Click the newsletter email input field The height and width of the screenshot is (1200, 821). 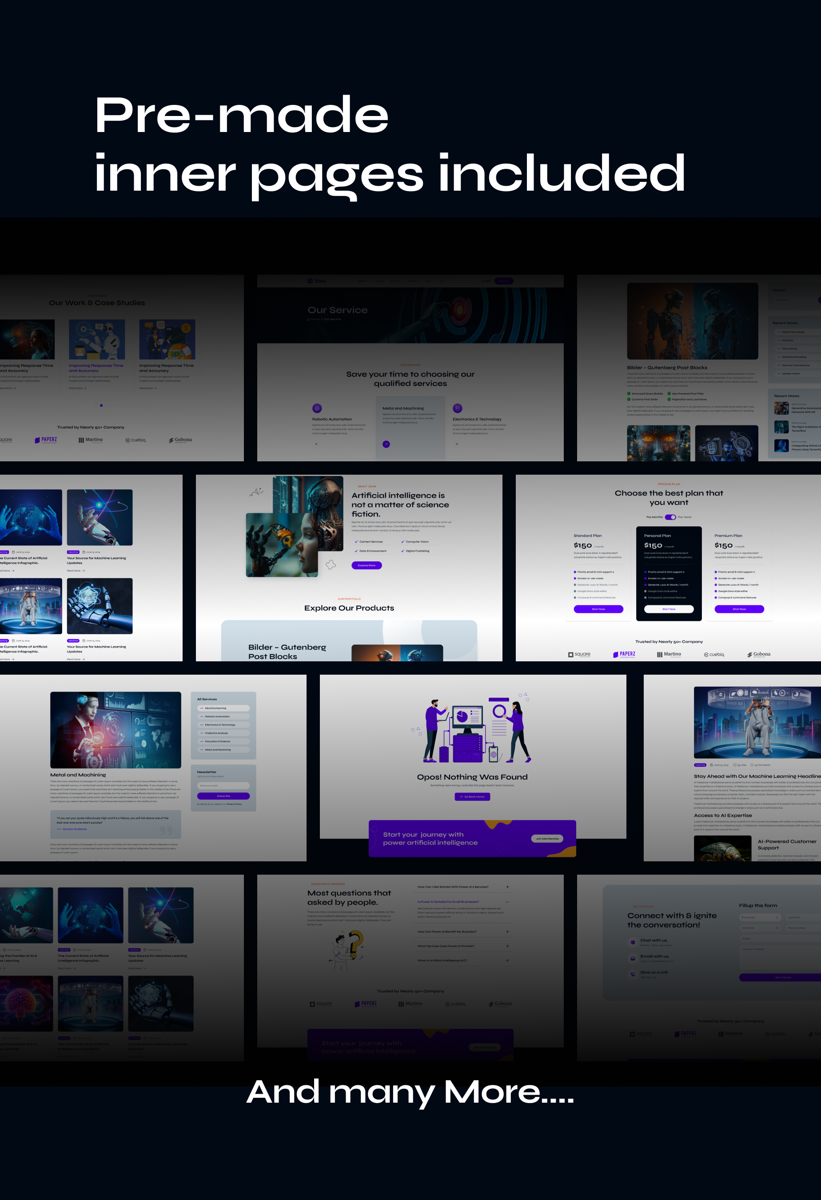[x=223, y=785]
